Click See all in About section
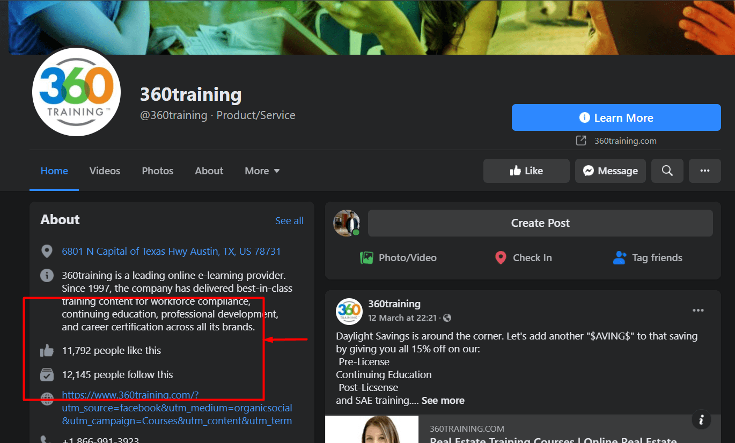 click(x=289, y=221)
